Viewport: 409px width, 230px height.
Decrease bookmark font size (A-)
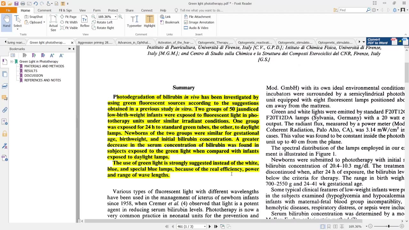[61, 55]
